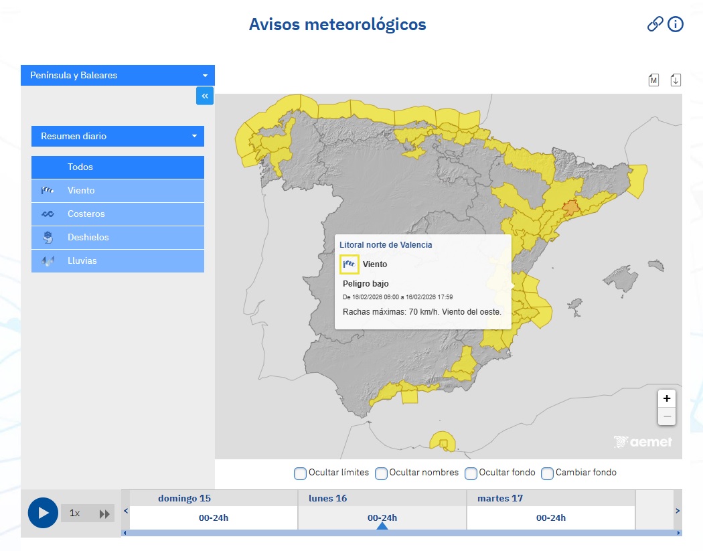
Task: Enable the Ocultar límites checkbox
Action: click(x=300, y=473)
